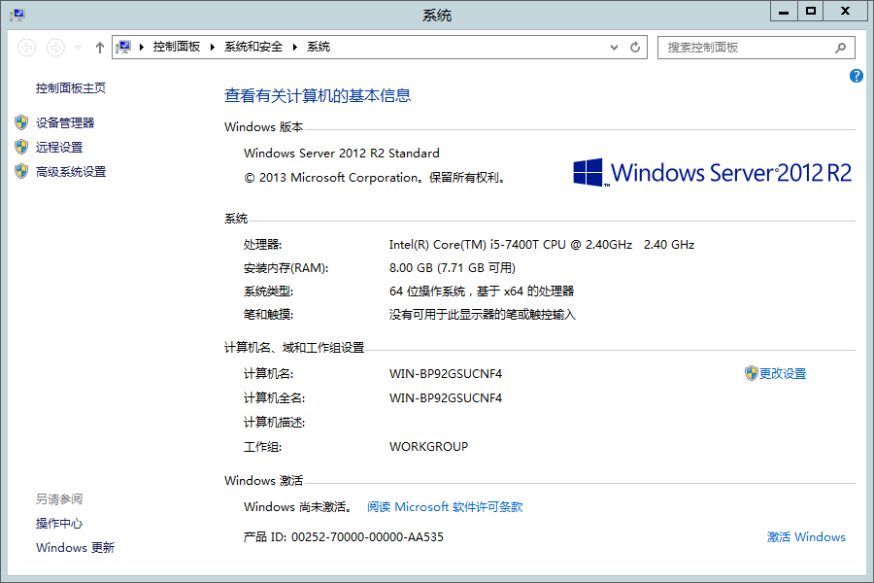This screenshot has height=583, width=874.
Task: Click the search magnifier icon
Action: 841,48
